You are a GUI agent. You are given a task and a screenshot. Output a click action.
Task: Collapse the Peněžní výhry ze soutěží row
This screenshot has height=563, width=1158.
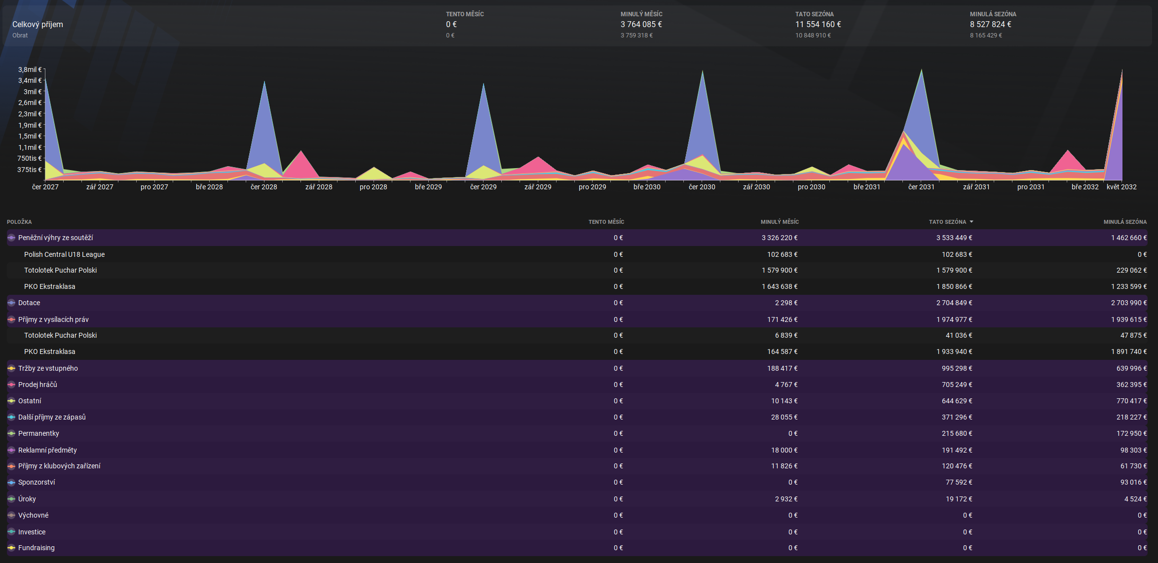[55, 238]
